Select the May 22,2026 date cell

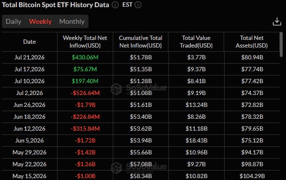[30, 164]
